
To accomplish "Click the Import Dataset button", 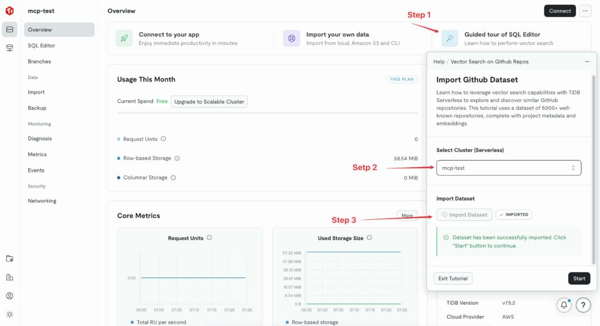I will [x=464, y=215].
